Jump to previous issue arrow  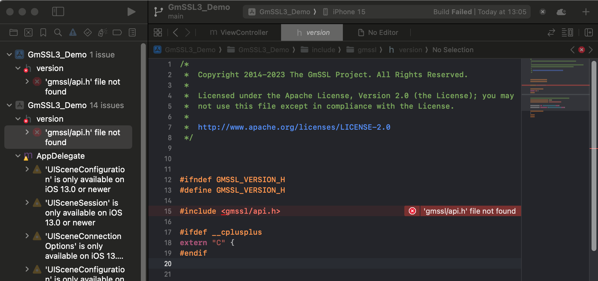point(572,50)
